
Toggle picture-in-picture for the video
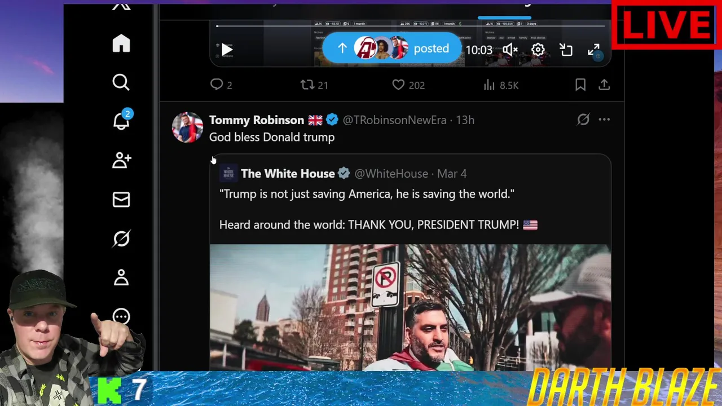pyautogui.click(x=566, y=50)
